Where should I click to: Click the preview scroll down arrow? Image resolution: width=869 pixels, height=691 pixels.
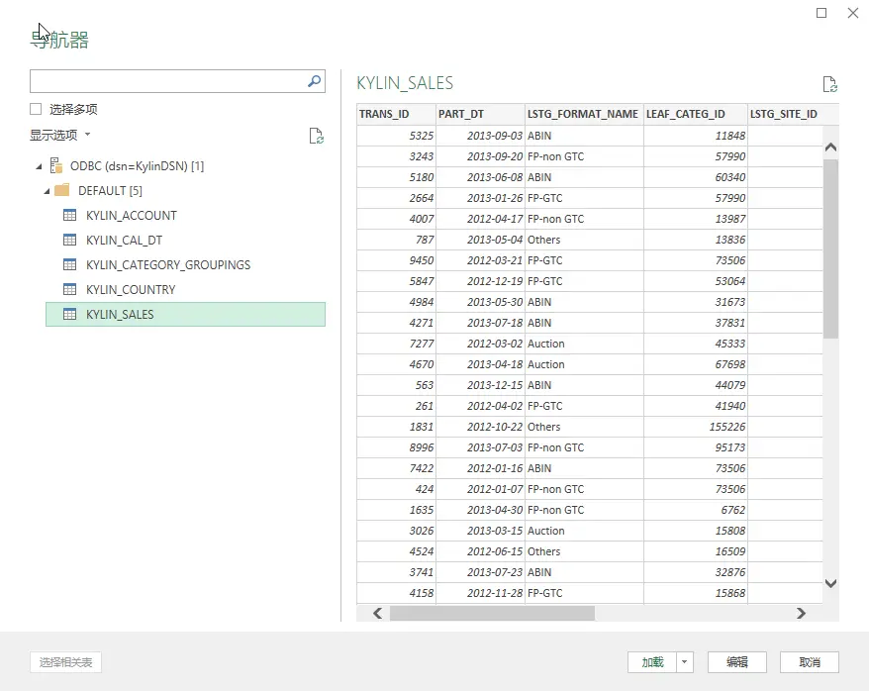pyautogui.click(x=830, y=583)
